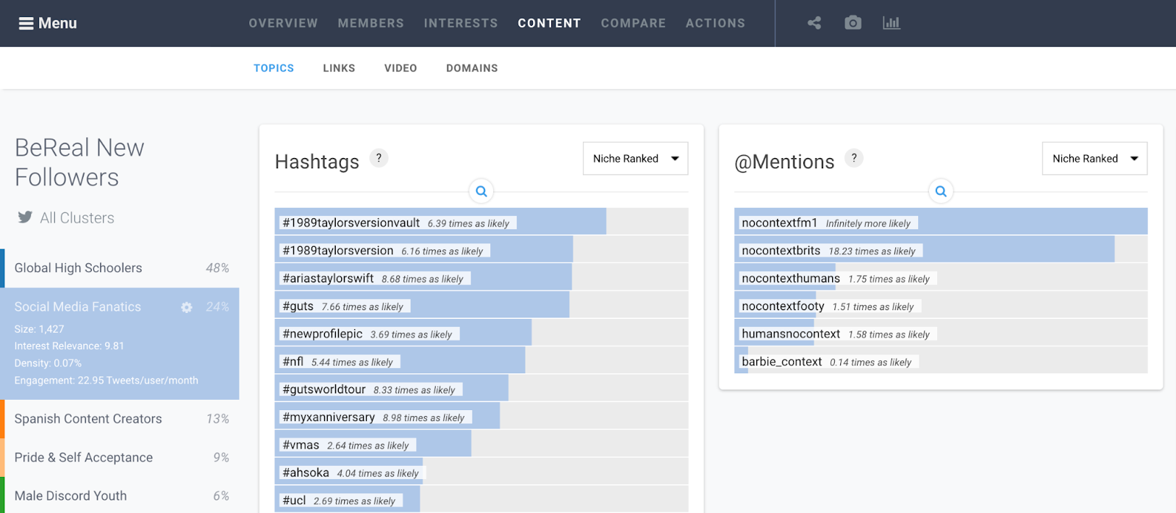Open the Compare tab
Viewport: 1176px width, 513px height.
point(633,24)
